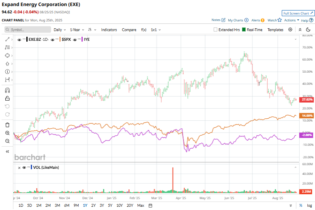Choose the shapes drawing tool
Screen dimensions: 315x210
(x=7, y=55)
